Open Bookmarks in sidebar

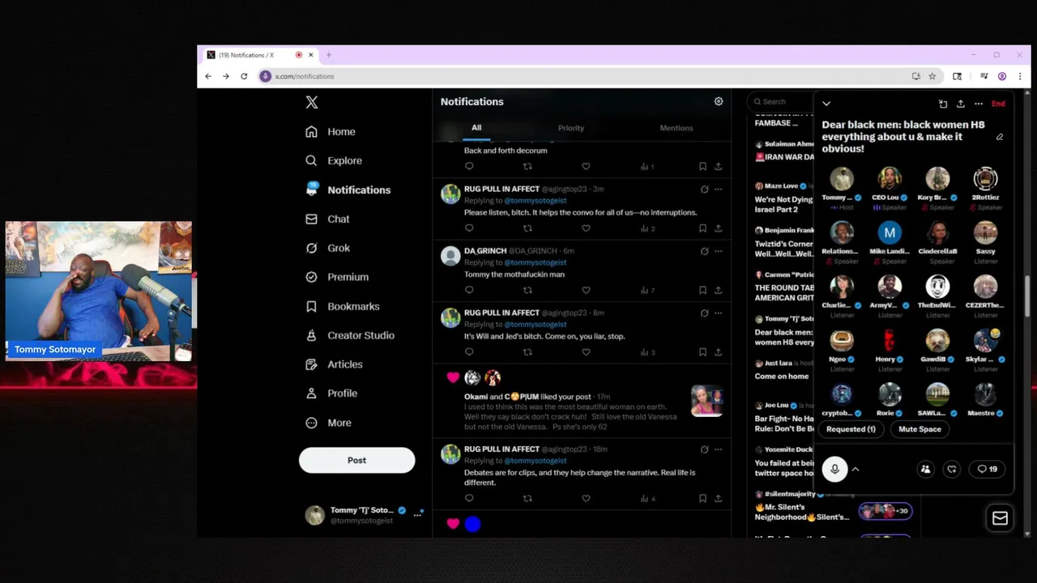(x=342, y=306)
